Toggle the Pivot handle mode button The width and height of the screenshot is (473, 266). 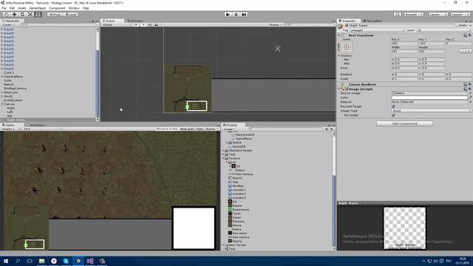(55, 15)
